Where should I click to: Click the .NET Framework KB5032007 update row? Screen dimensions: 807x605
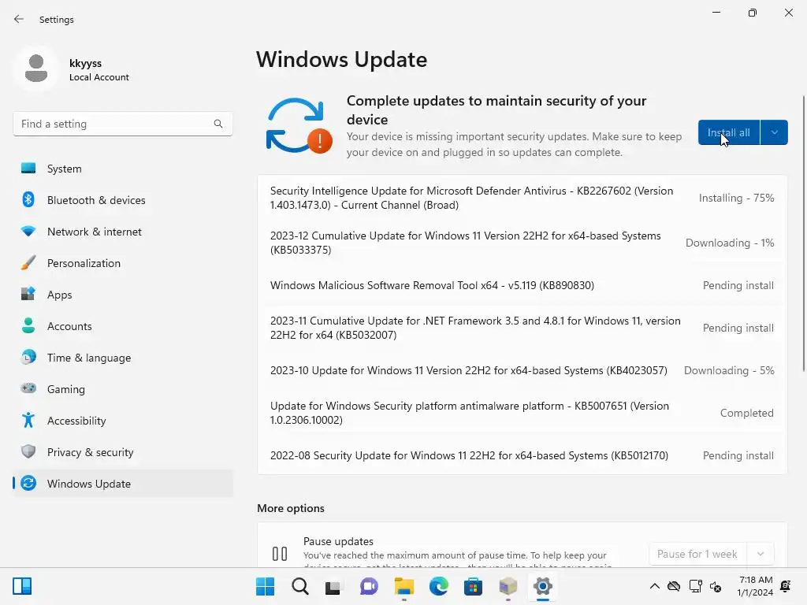522,328
